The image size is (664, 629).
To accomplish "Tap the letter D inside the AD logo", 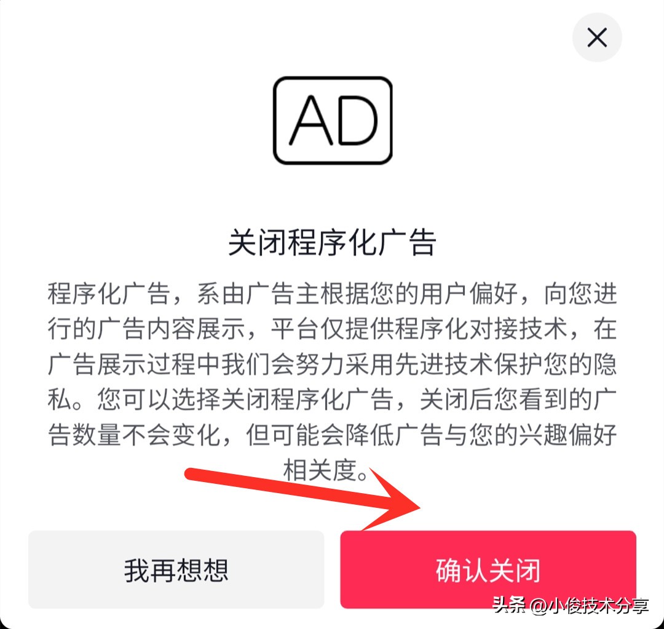I will [x=357, y=121].
